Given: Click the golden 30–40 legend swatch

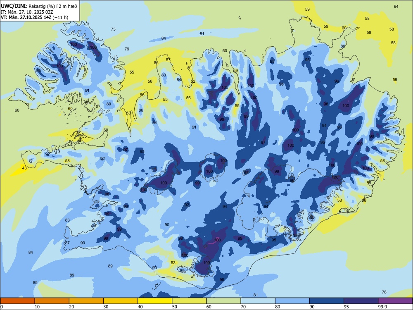Looking at the screenshot, I should click(121, 301).
